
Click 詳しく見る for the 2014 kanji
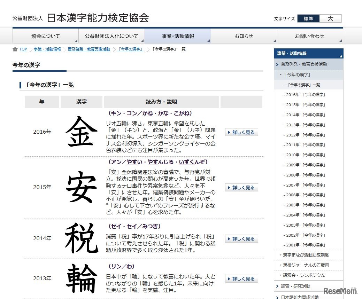(241, 239)
